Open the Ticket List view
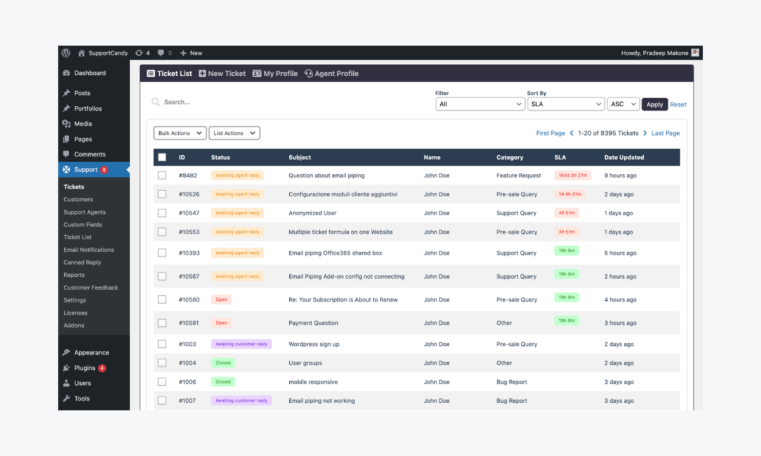 [x=169, y=73]
